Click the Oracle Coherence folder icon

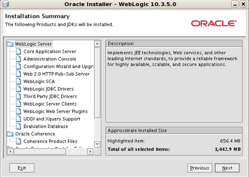(x=10, y=134)
